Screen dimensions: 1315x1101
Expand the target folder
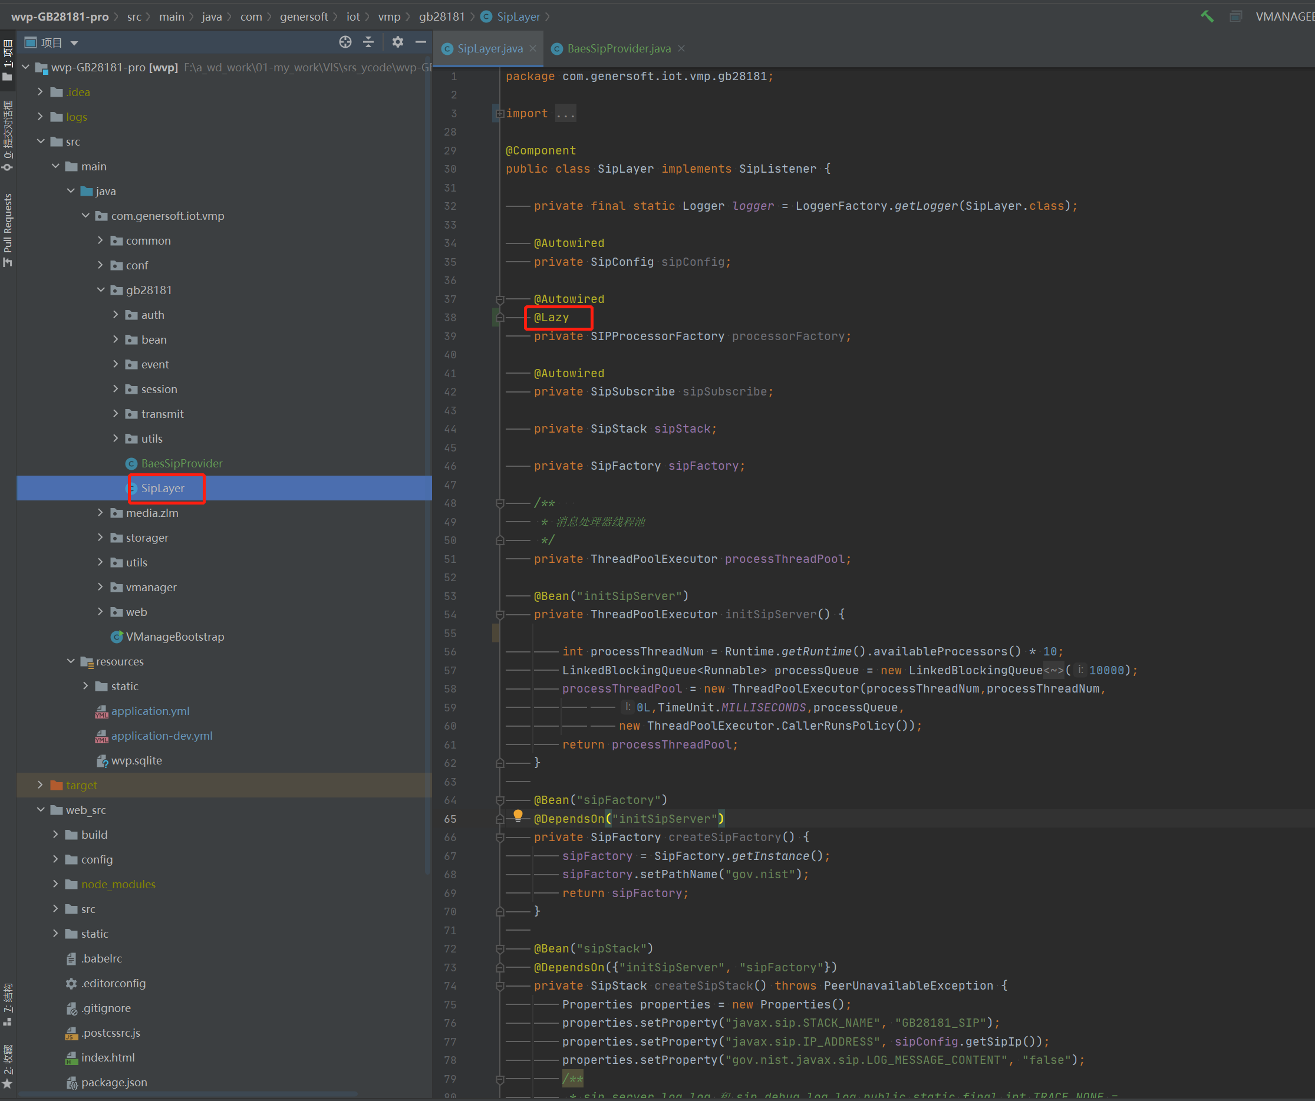point(41,784)
